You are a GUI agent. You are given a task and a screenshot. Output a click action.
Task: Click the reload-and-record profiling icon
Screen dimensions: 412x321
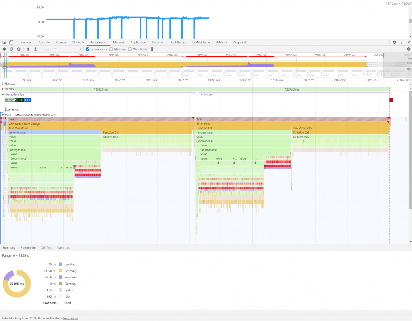click(12, 49)
